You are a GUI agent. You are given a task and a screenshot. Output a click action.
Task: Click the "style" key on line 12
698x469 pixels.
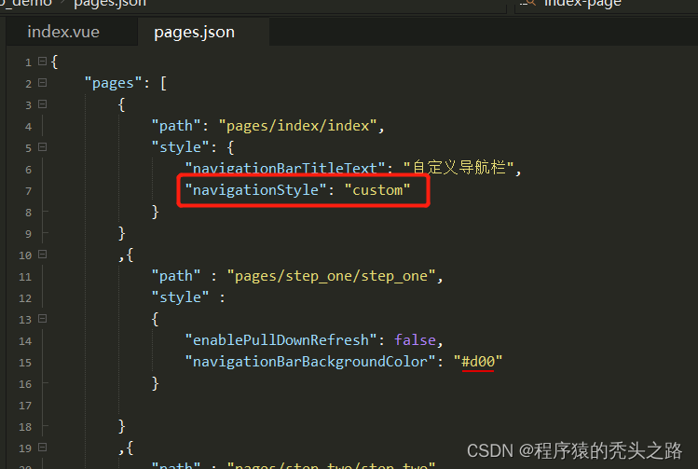[x=180, y=297]
